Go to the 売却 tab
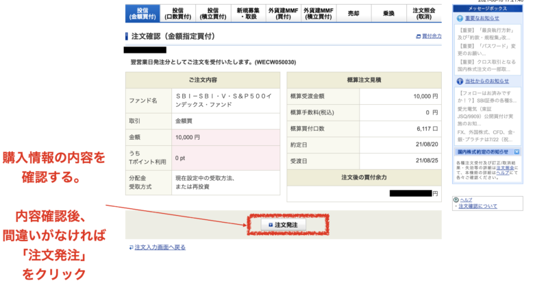This screenshot has width=548, height=283. point(353,13)
